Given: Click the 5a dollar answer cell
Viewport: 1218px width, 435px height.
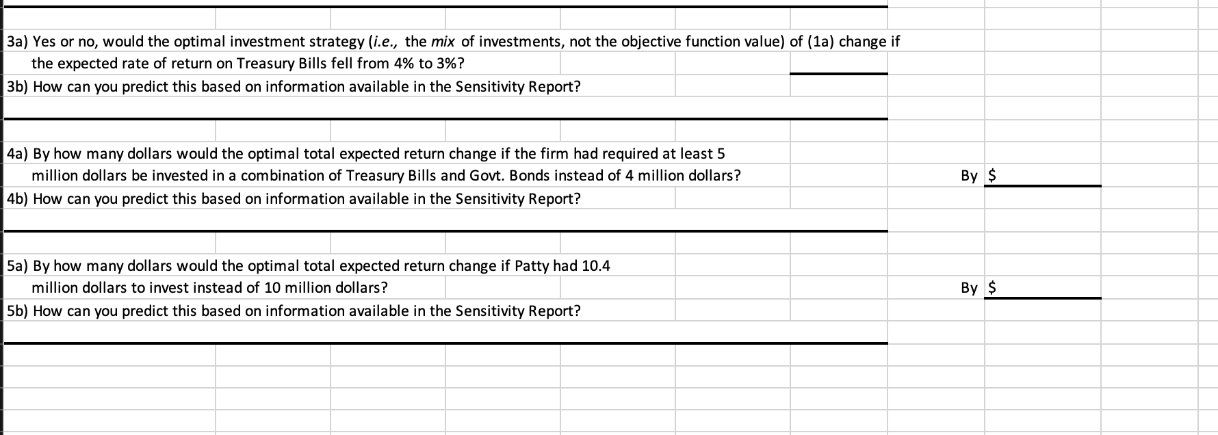Looking at the screenshot, I should (x=1042, y=288).
